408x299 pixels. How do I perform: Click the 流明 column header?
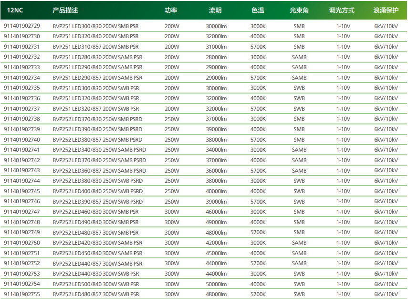pyautogui.click(x=215, y=10)
